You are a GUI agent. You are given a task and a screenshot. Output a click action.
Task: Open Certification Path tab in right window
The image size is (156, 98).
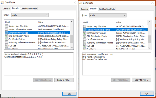(107, 9)
